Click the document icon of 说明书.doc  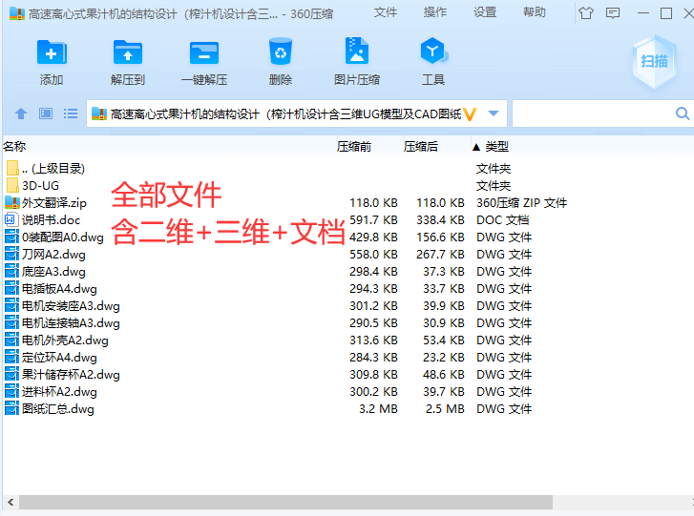point(11,219)
